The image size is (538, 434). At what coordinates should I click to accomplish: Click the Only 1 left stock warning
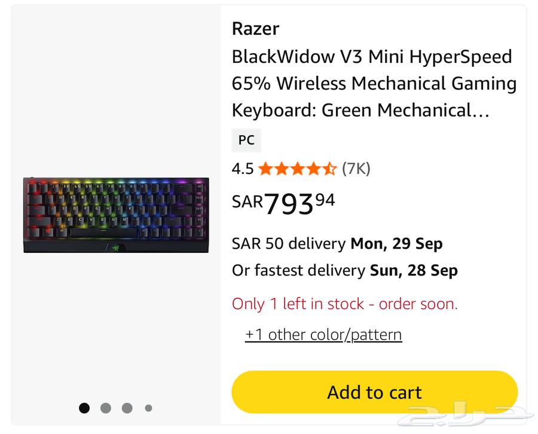(x=344, y=304)
